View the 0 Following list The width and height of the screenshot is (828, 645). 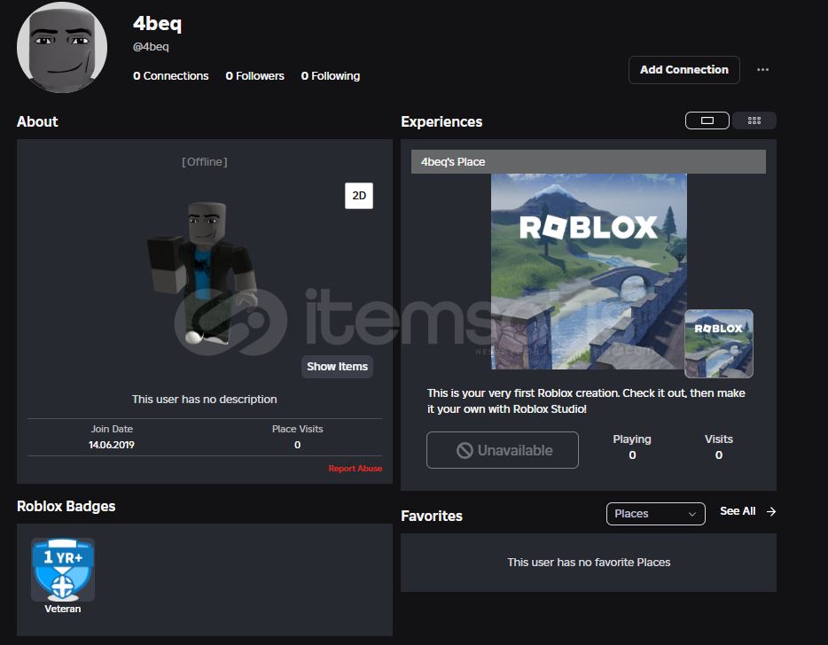(x=330, y=76)
